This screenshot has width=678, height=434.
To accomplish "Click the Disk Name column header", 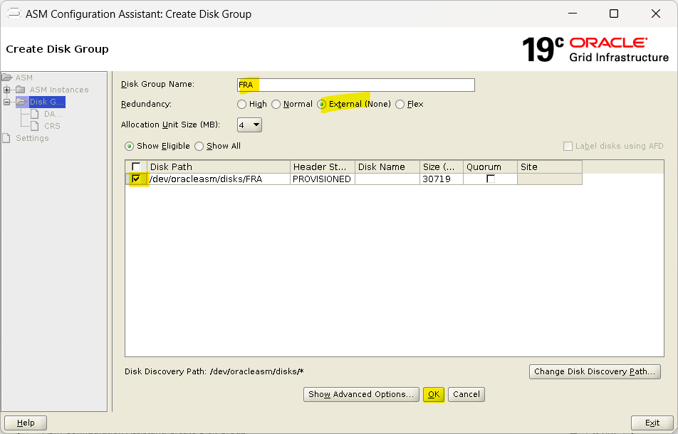I will click(x=387, y=166).
